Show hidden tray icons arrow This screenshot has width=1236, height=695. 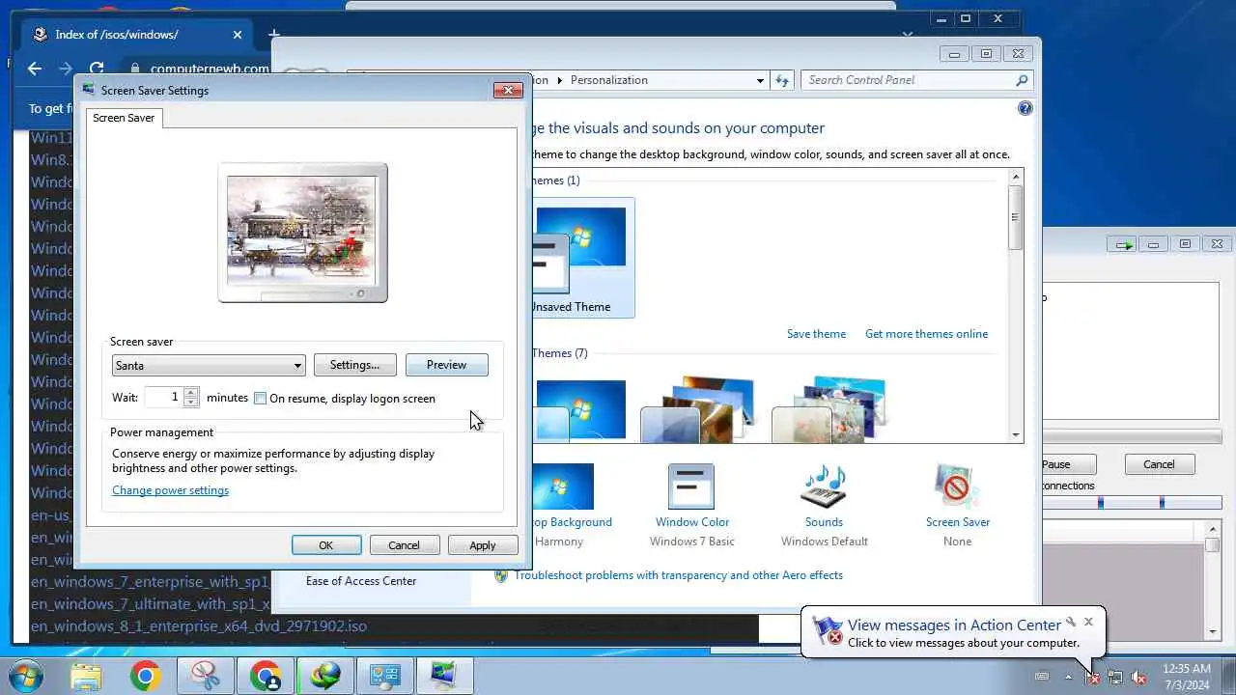coord(1067,677)
